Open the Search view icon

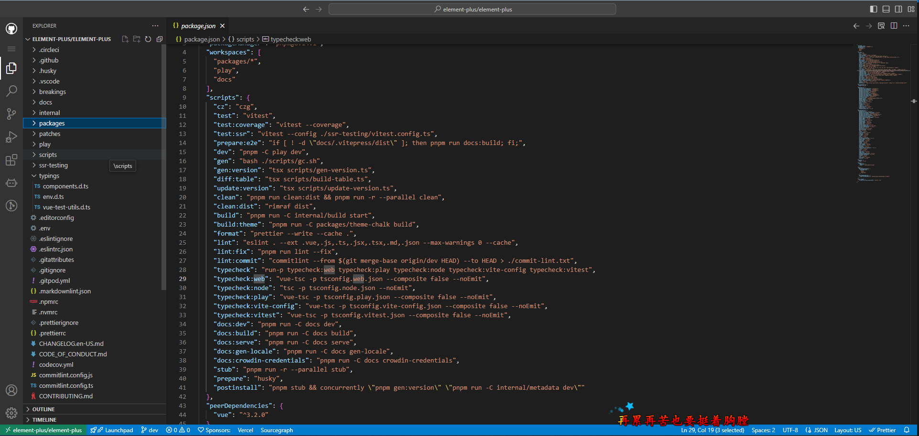11,91
